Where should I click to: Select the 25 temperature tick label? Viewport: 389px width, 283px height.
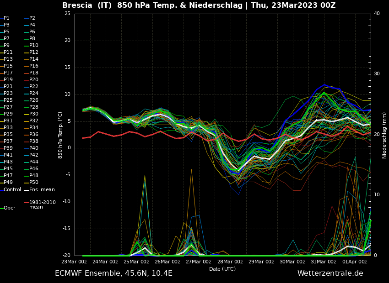click(67, 13)
